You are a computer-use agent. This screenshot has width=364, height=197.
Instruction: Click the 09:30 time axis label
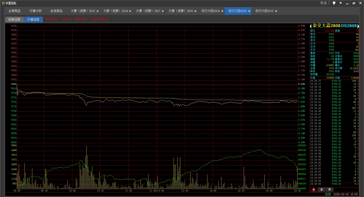(44, 191)
